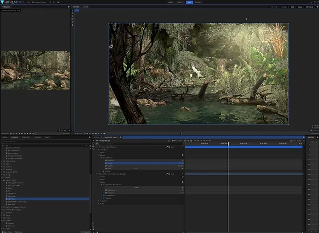Select Auto Light Flares effect

(x=14, y=185)
